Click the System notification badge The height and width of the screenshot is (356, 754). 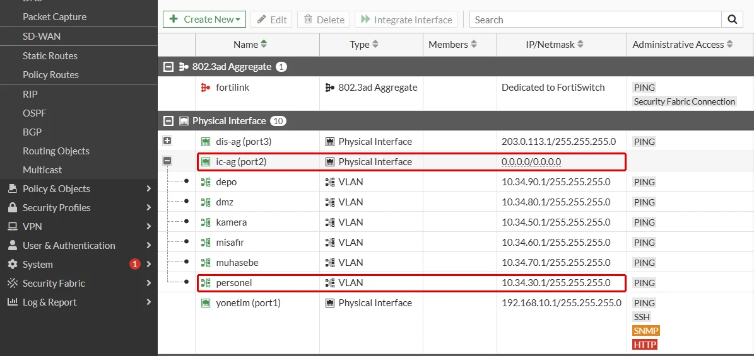(134, 264)
